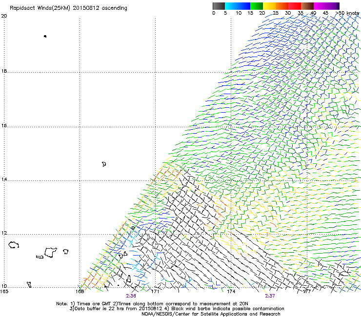Viewport: 361px width, 317px height.
Task: Click the purple '2:38' swath time label
Action: click(x=131, y=296)
